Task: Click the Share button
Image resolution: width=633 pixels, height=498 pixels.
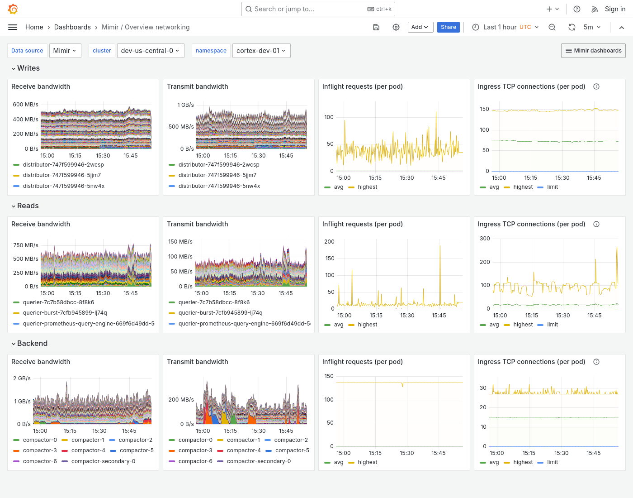Action: (x=448, y=27)
